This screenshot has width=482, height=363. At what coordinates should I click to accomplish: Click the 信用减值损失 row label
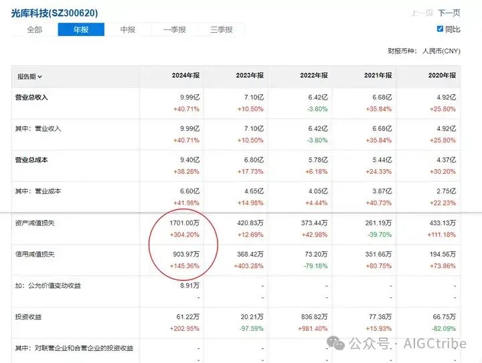(35, 255)
